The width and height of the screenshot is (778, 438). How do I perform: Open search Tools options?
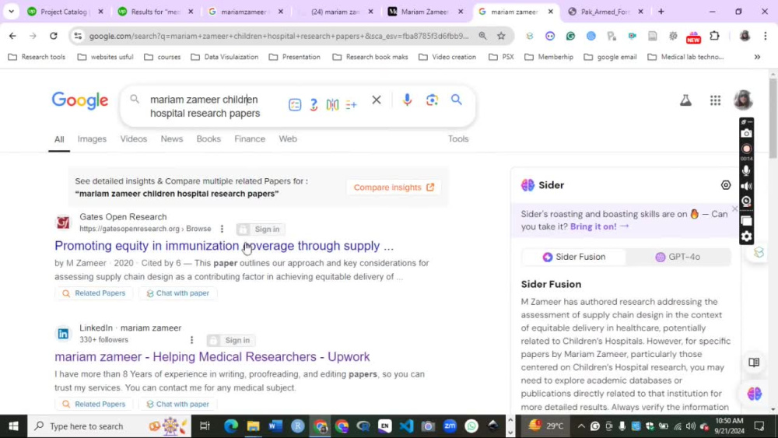(458, 139)
